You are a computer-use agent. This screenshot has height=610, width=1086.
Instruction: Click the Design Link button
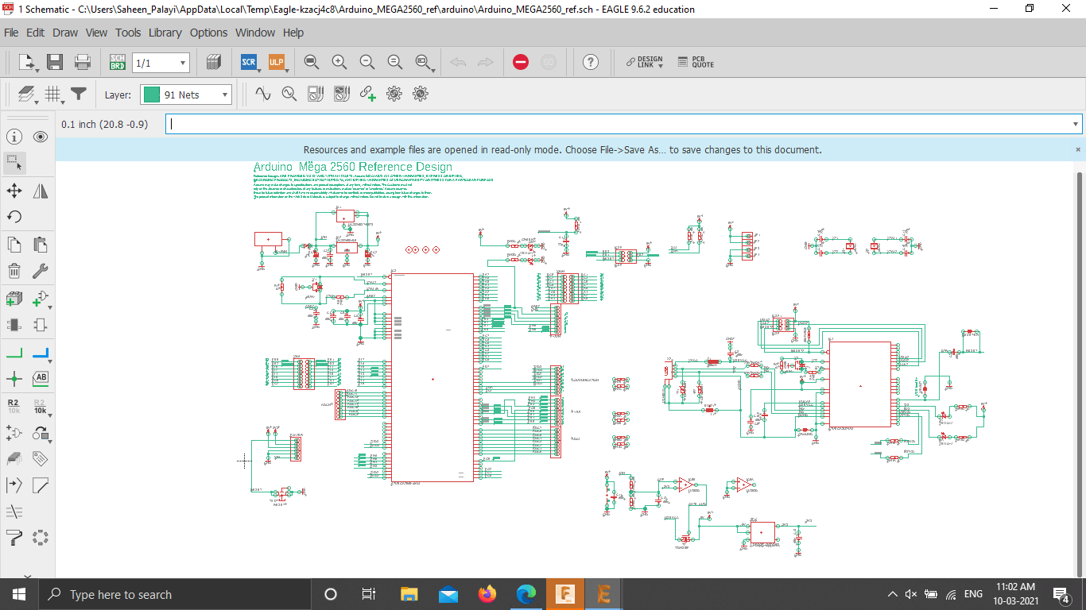(644, 62)
